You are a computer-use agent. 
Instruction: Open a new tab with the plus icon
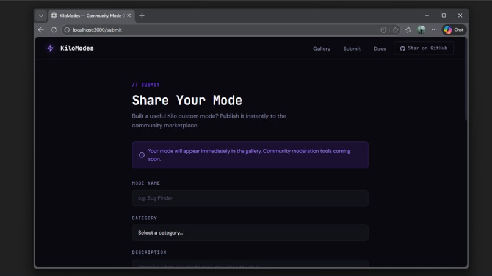142,15
